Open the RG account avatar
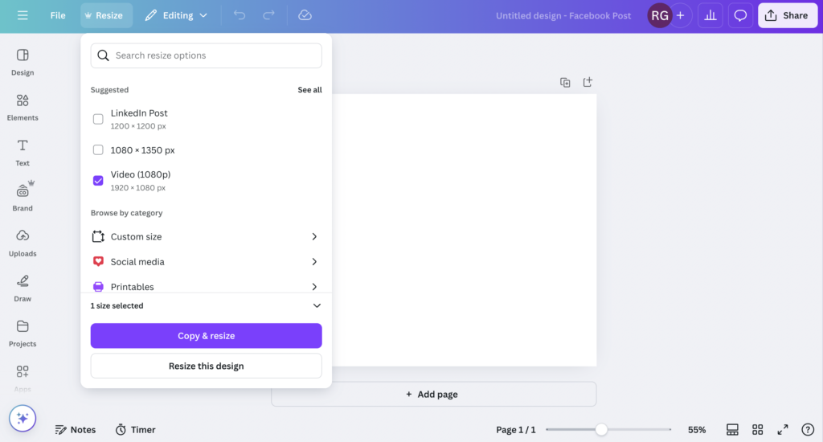This screenshot has height=442, width=823. (659, 15)
